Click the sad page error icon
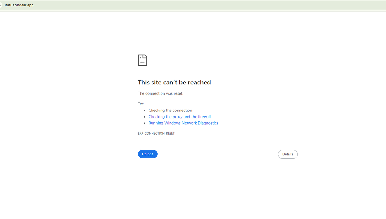Screen dimensions: 386x219 [142, 60]
